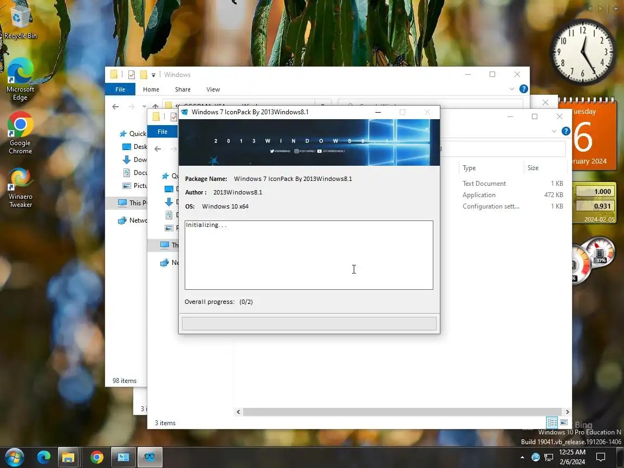Select the IconPack installer taskbar button

[149, 457]
